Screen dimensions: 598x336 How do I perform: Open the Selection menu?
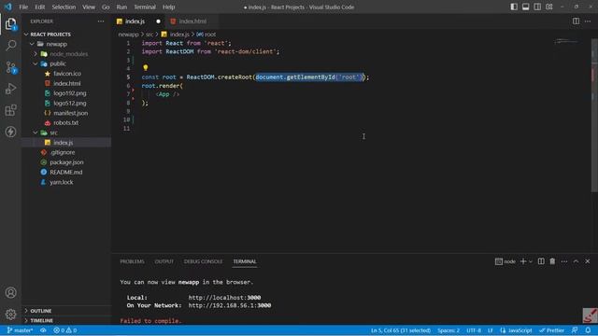[x=64, y=7]
